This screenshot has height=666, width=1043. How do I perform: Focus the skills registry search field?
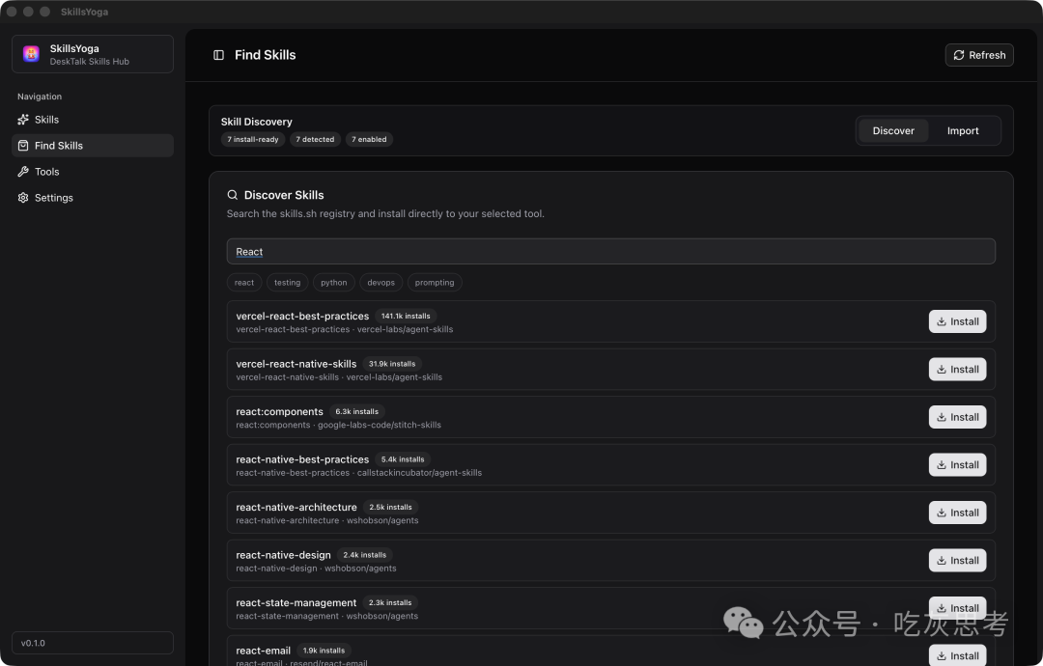[610, 251]
